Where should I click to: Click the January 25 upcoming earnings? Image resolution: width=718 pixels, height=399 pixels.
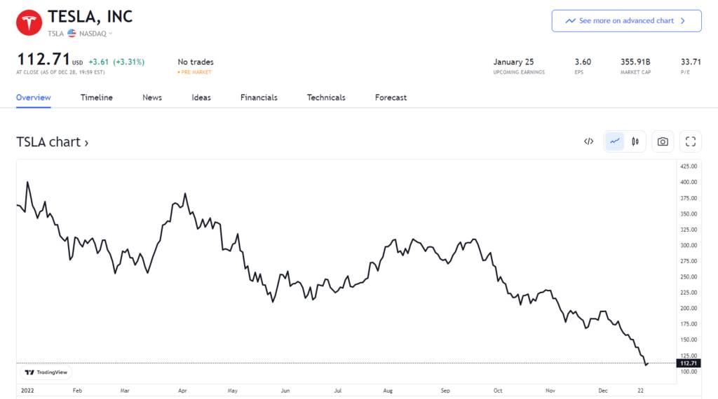point(513,62)
